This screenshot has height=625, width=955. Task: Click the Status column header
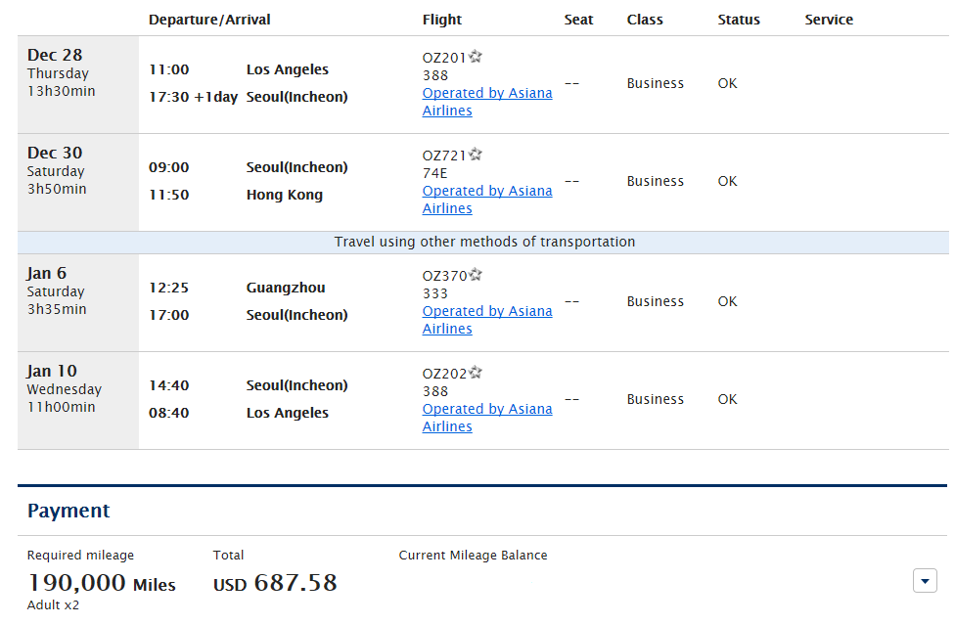click(739, 20)
